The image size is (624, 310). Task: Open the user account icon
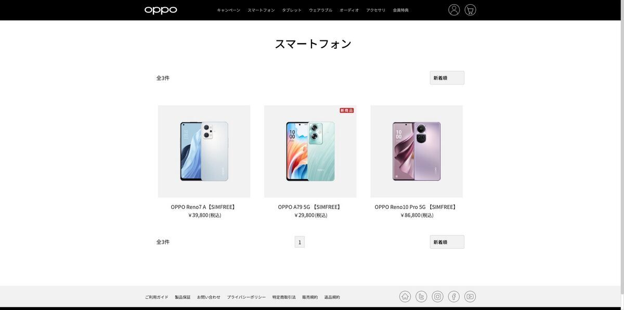[x=454, y=10]
